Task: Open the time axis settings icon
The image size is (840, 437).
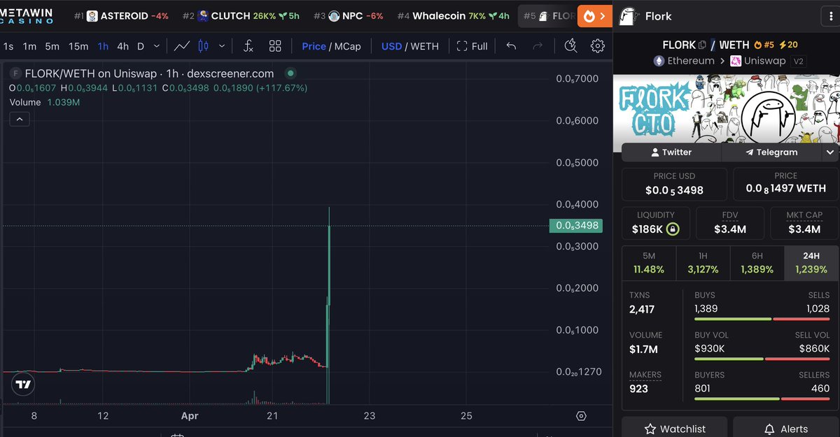Action: tap(581, 415)
